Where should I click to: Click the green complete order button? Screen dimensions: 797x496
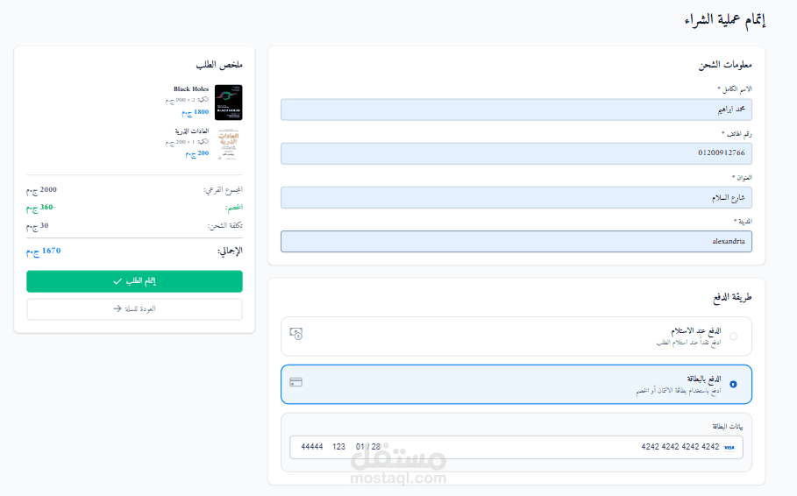(134, 281)
